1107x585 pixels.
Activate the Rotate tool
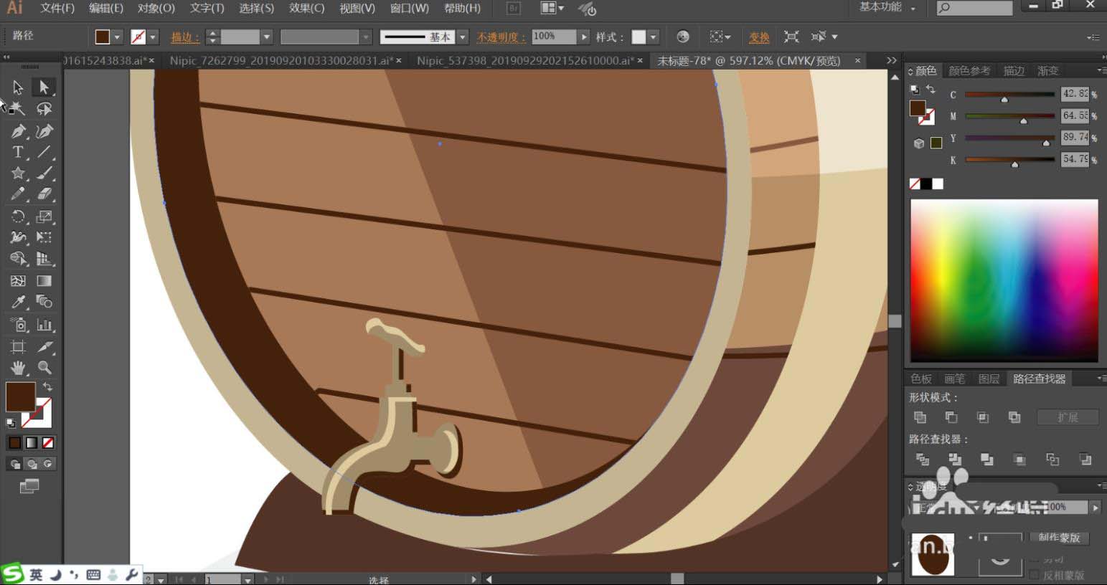[x=17, y=217]
